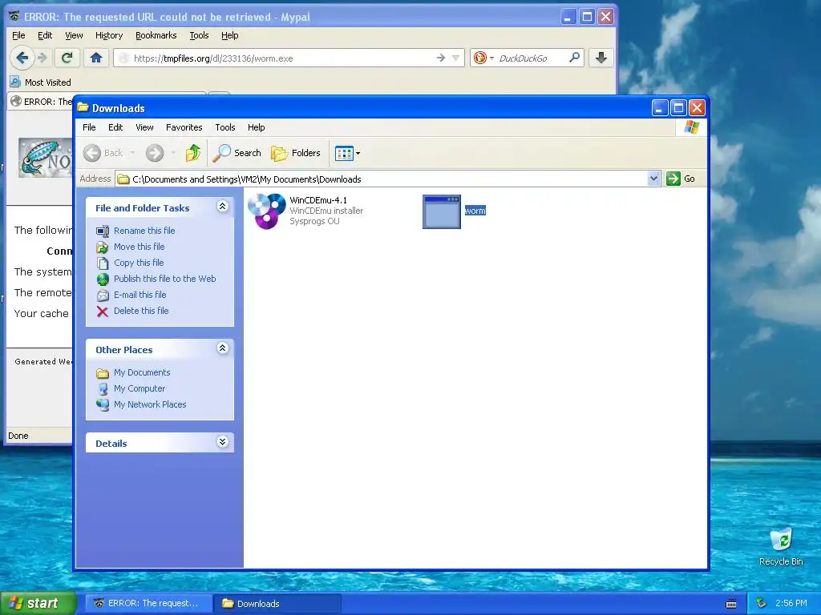Open the Mypal URL history dropdown
Viewport: 821px width, 615px height.
[x=455, y=58]
